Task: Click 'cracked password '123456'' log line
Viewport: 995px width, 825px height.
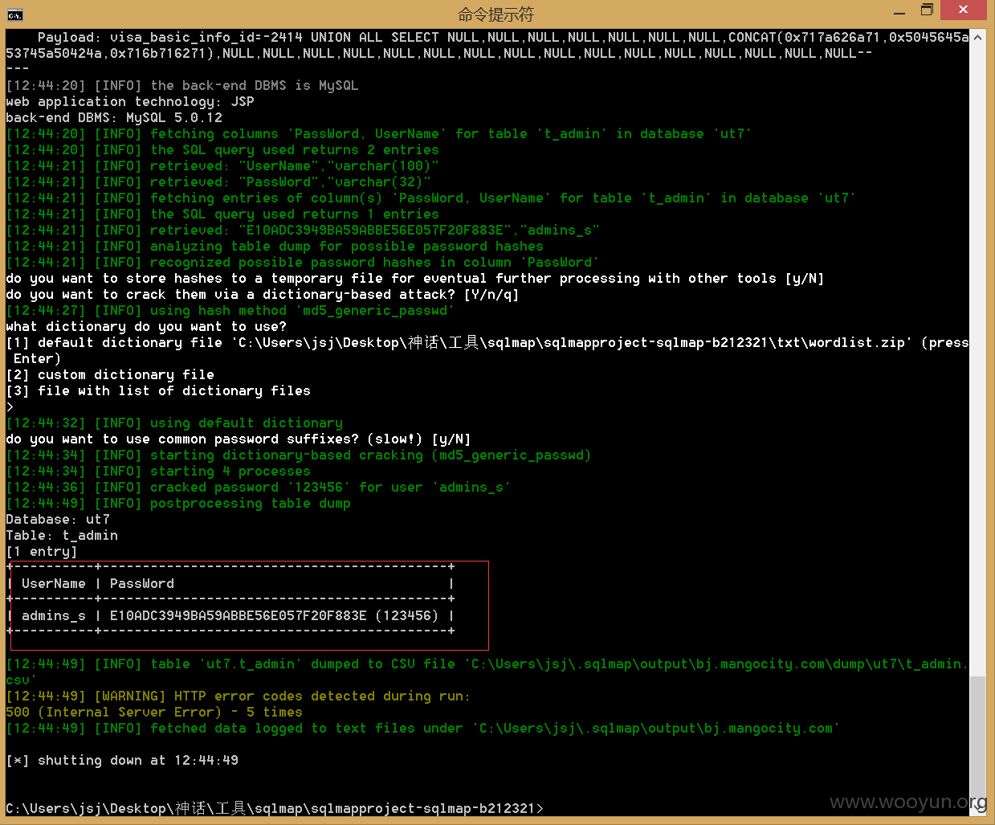Action: pos(258,487)
